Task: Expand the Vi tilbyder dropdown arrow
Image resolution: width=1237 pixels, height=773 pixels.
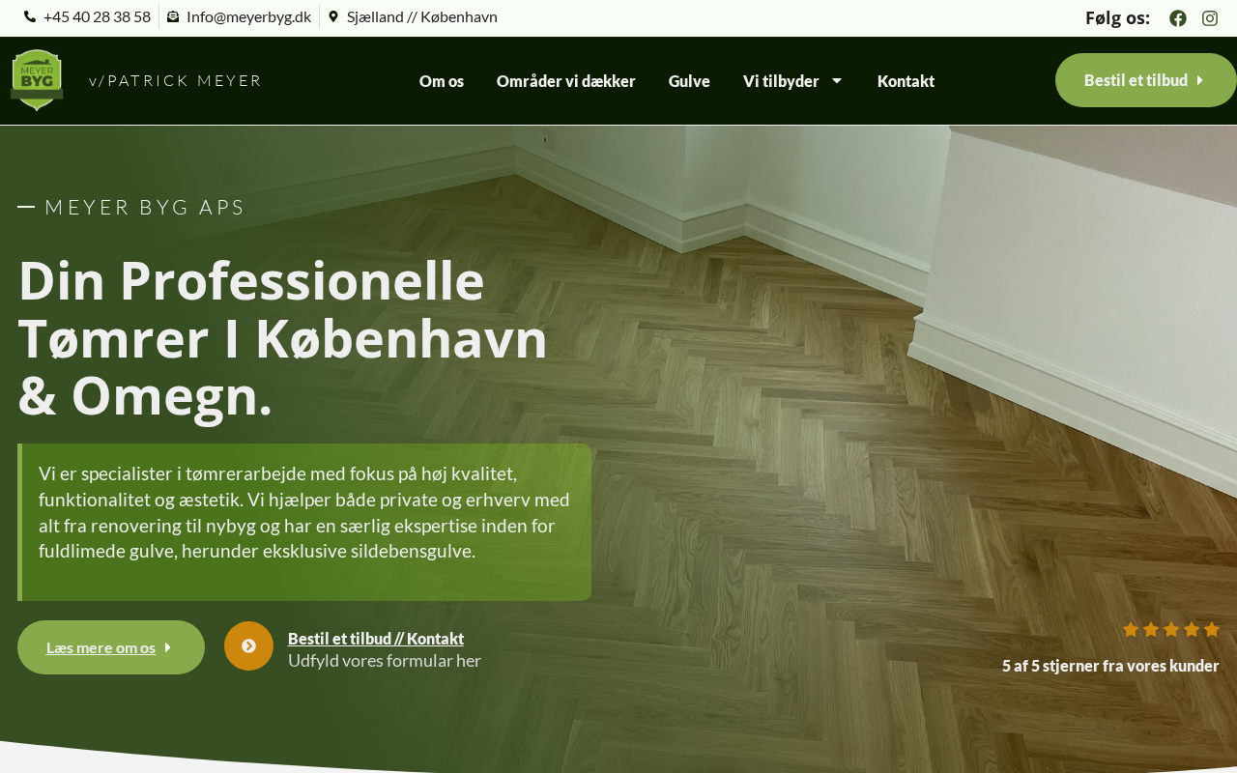Action: 837,81
